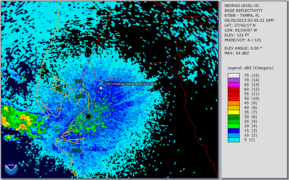Click the magenta 65 dBZ legend swatch
The width and height of the screenshot is (289, 180).
click(233, 85)
